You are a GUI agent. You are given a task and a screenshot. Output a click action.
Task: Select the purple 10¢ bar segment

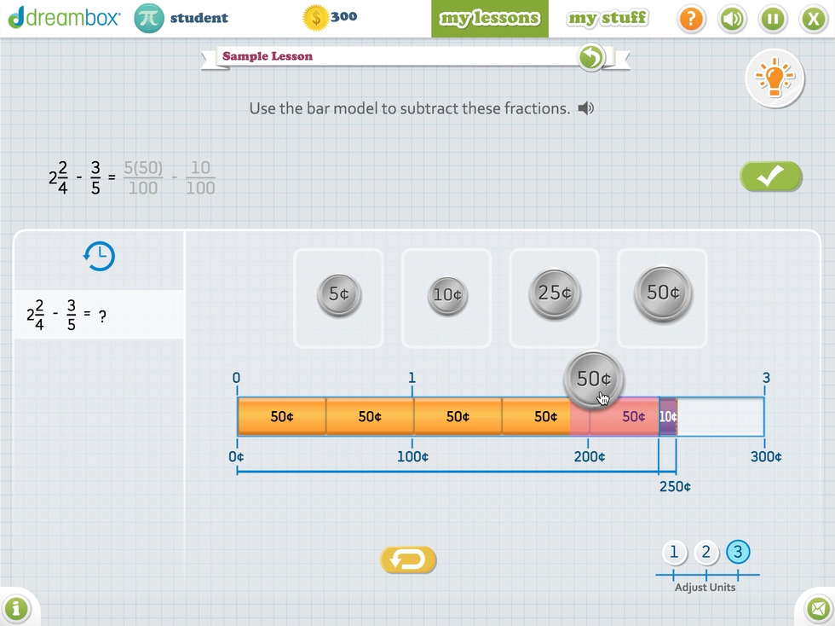(x=668, y=416)
